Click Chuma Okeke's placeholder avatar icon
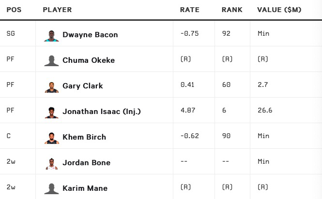The width and height of the screenshot is (322, 199). pos(51,60)
